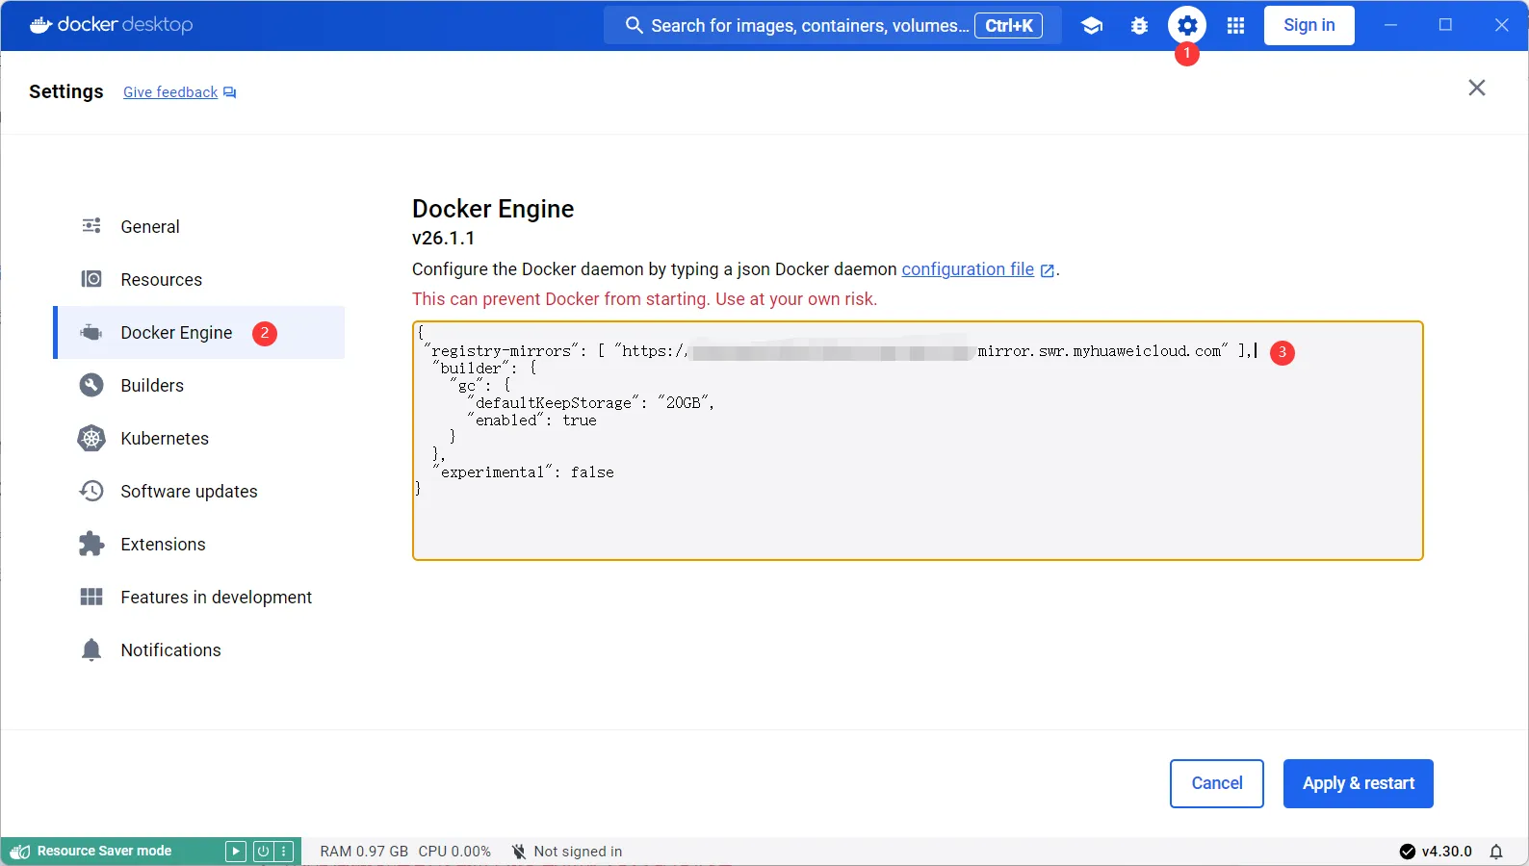The image size is (1529, 866).
Task: Open the Builders settings tab
Action: [x=199, y=385]
